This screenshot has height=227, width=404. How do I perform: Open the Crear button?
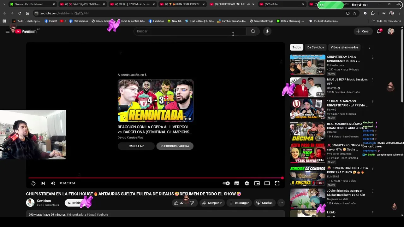pos(363,31)
